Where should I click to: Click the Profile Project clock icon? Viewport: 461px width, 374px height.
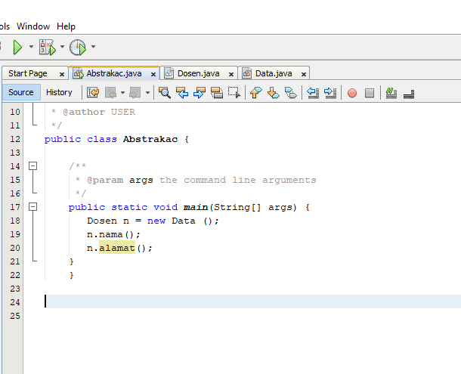coord(78,48)
